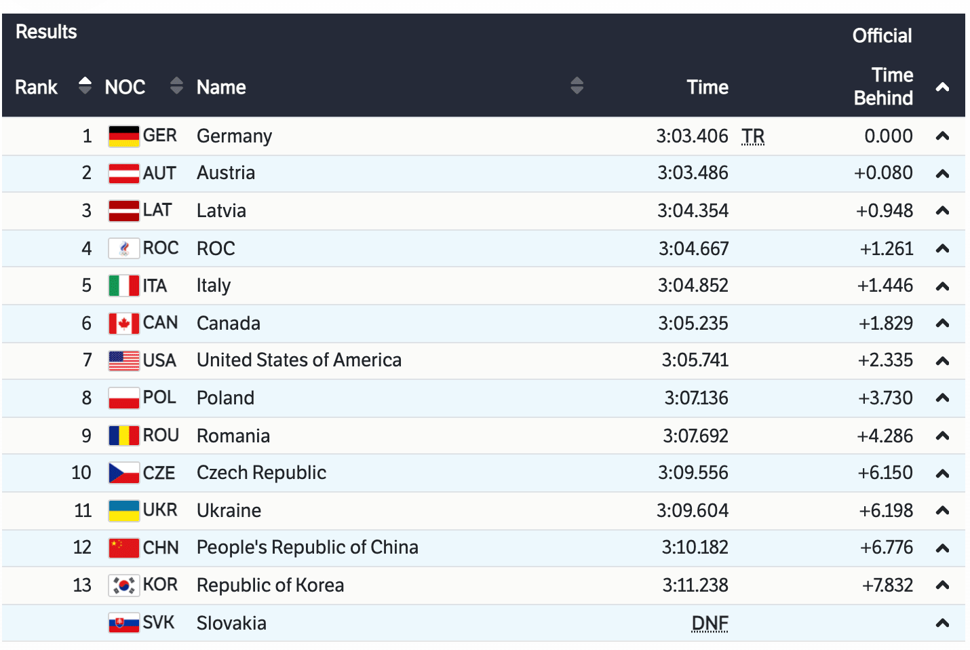This screenshot has width=970, height=650.
Task: Click People's Republic of China row
Action: [307, 548]
